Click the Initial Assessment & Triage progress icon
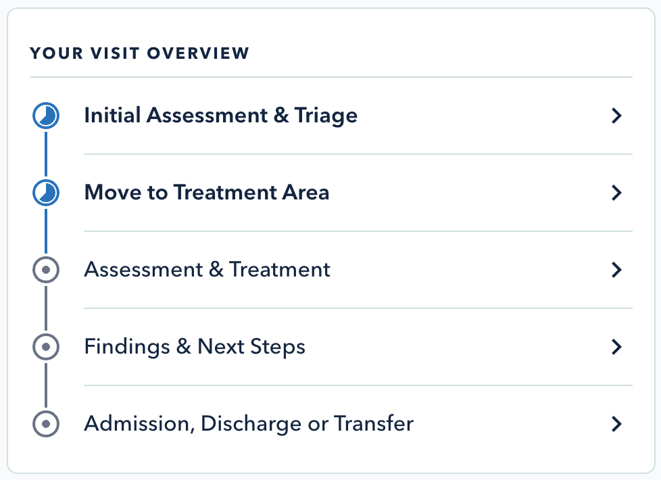661x480 pixels. coord(46,116)
